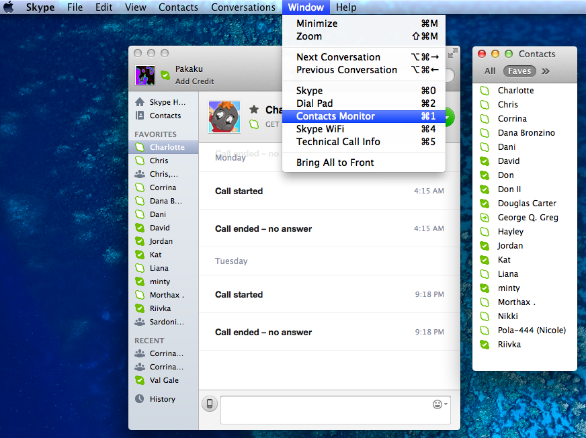
Task: Select Chris in Favorites sidebar
Action: [x=163, y=161]
